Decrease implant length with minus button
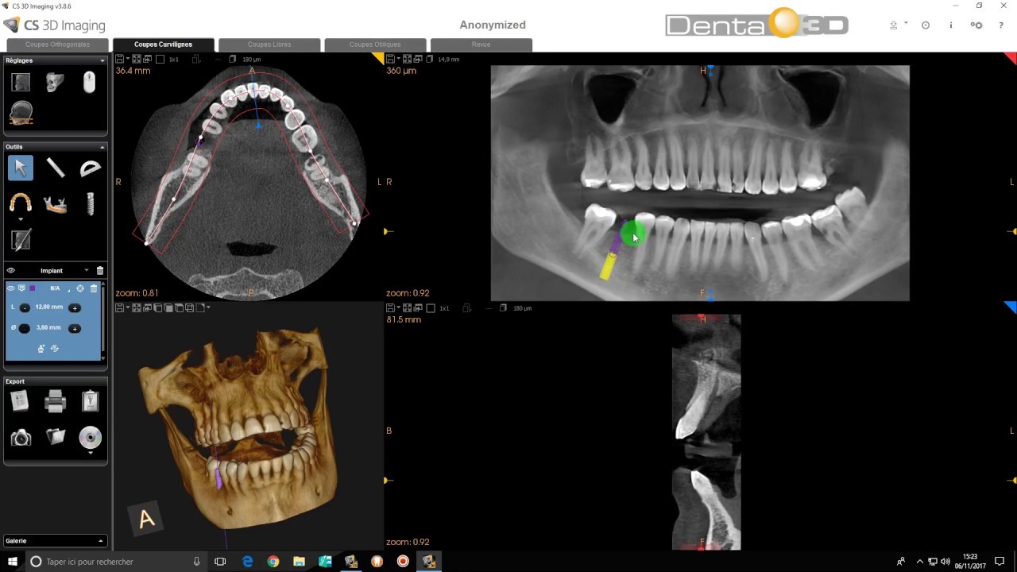This screenshot has height=572, width=1017. [x=25, y=307]
